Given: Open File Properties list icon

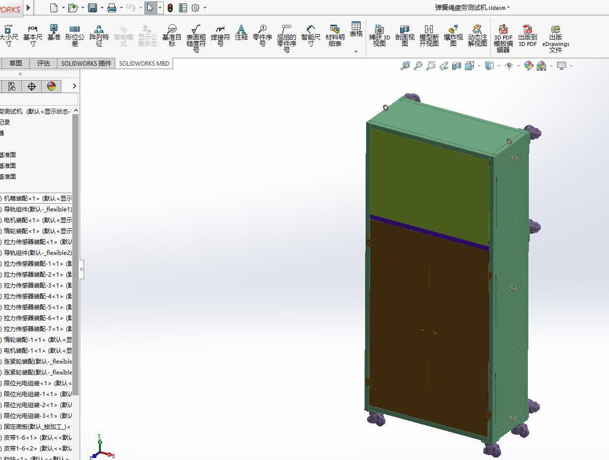Looking at the screenshot, I should 183,7.
